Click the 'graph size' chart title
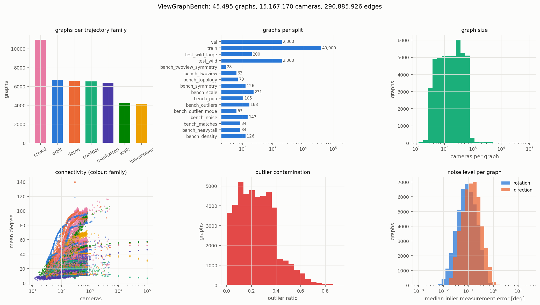Image resolution: width=540 pixels, height=305 pixels. [x=474, y=30]
